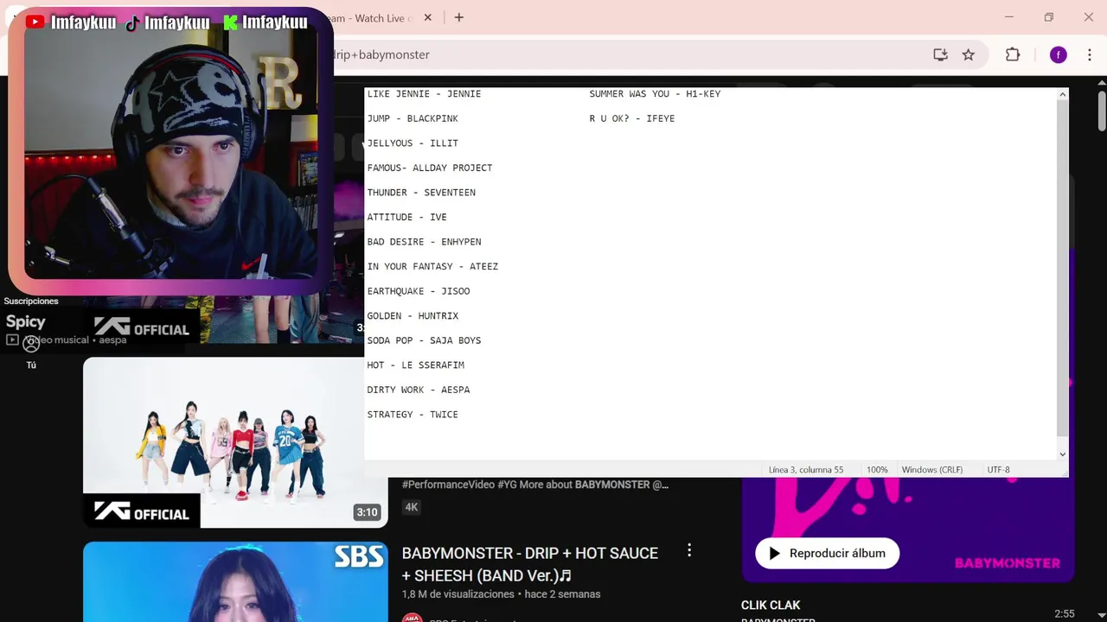Viewport: 1107px width, 622px height.
Task: Click the browser page vertical scrollbar
Action: [x=1101, y=111]
